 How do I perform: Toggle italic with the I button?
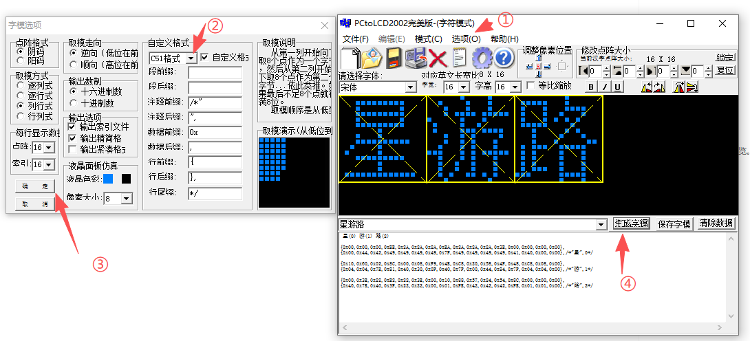[x=605, y=87]
